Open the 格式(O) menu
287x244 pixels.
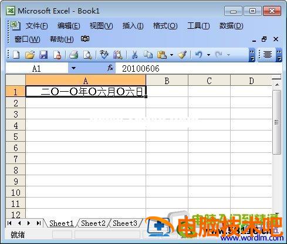tap(165, 26)
